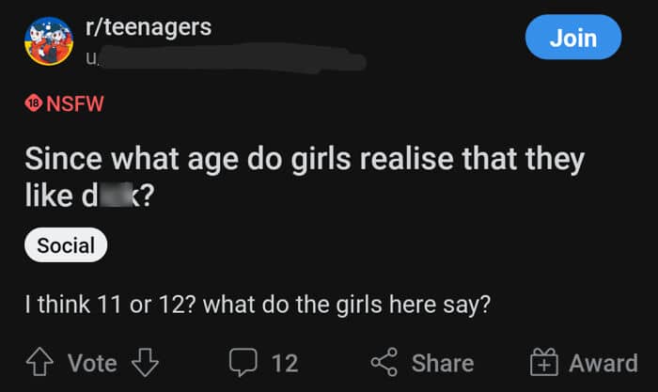Join the r/teenagers community
658x392 pixels.
[572, 39]
